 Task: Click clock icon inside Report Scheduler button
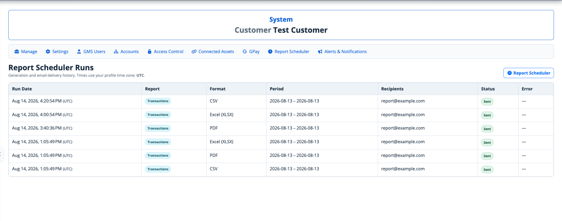[509, 73]
